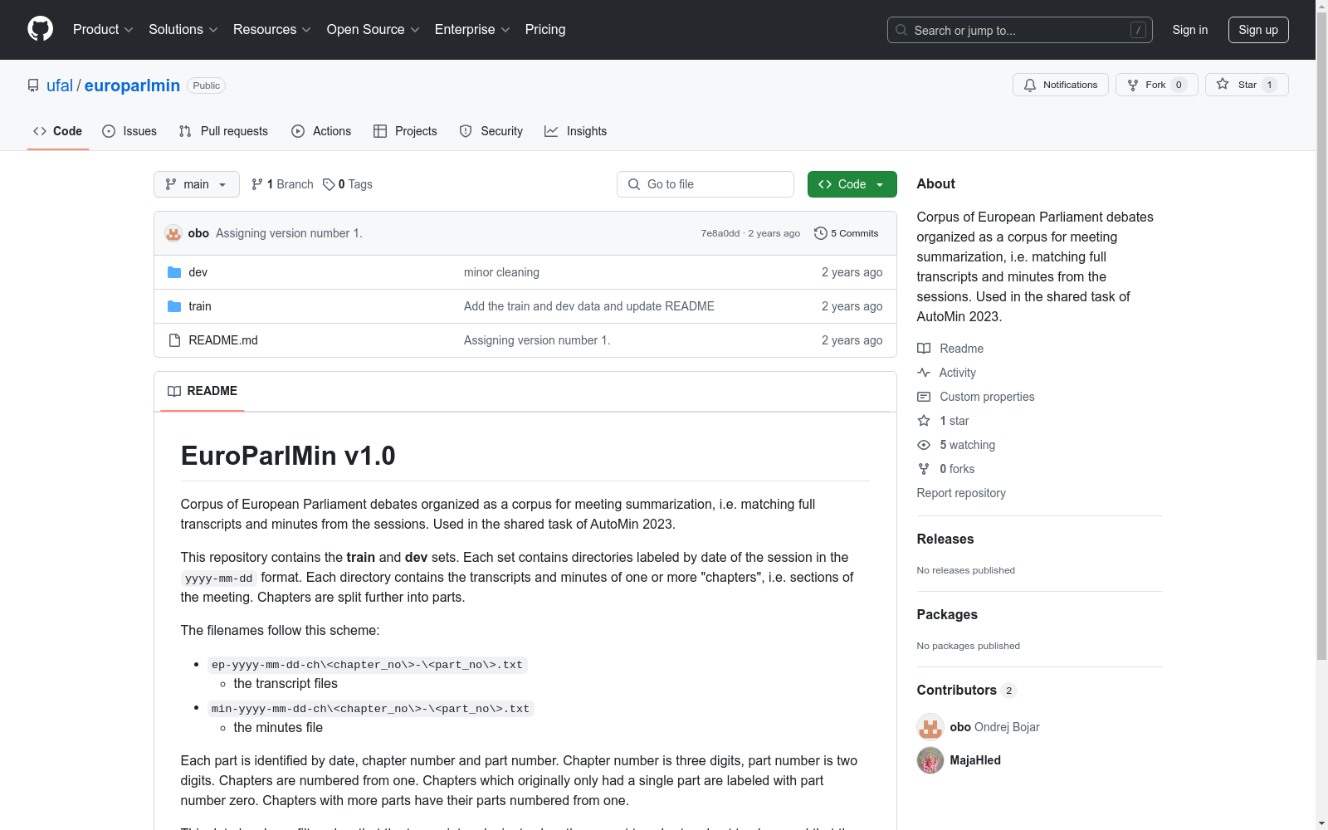
Task: Click the Ondrej Bojar contributor avatar
Action: pos(930,727)
